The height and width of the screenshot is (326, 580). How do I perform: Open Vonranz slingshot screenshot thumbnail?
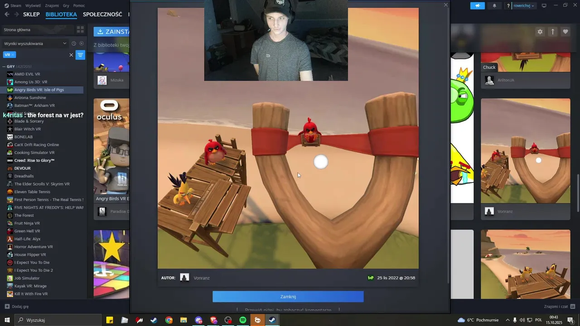[x=526, y=151]
